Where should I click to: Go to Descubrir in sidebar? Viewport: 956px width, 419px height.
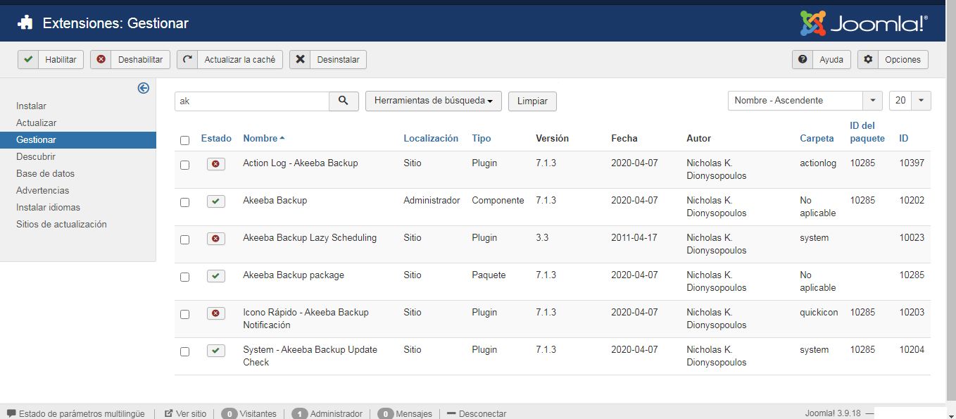[x=36, y=157]
